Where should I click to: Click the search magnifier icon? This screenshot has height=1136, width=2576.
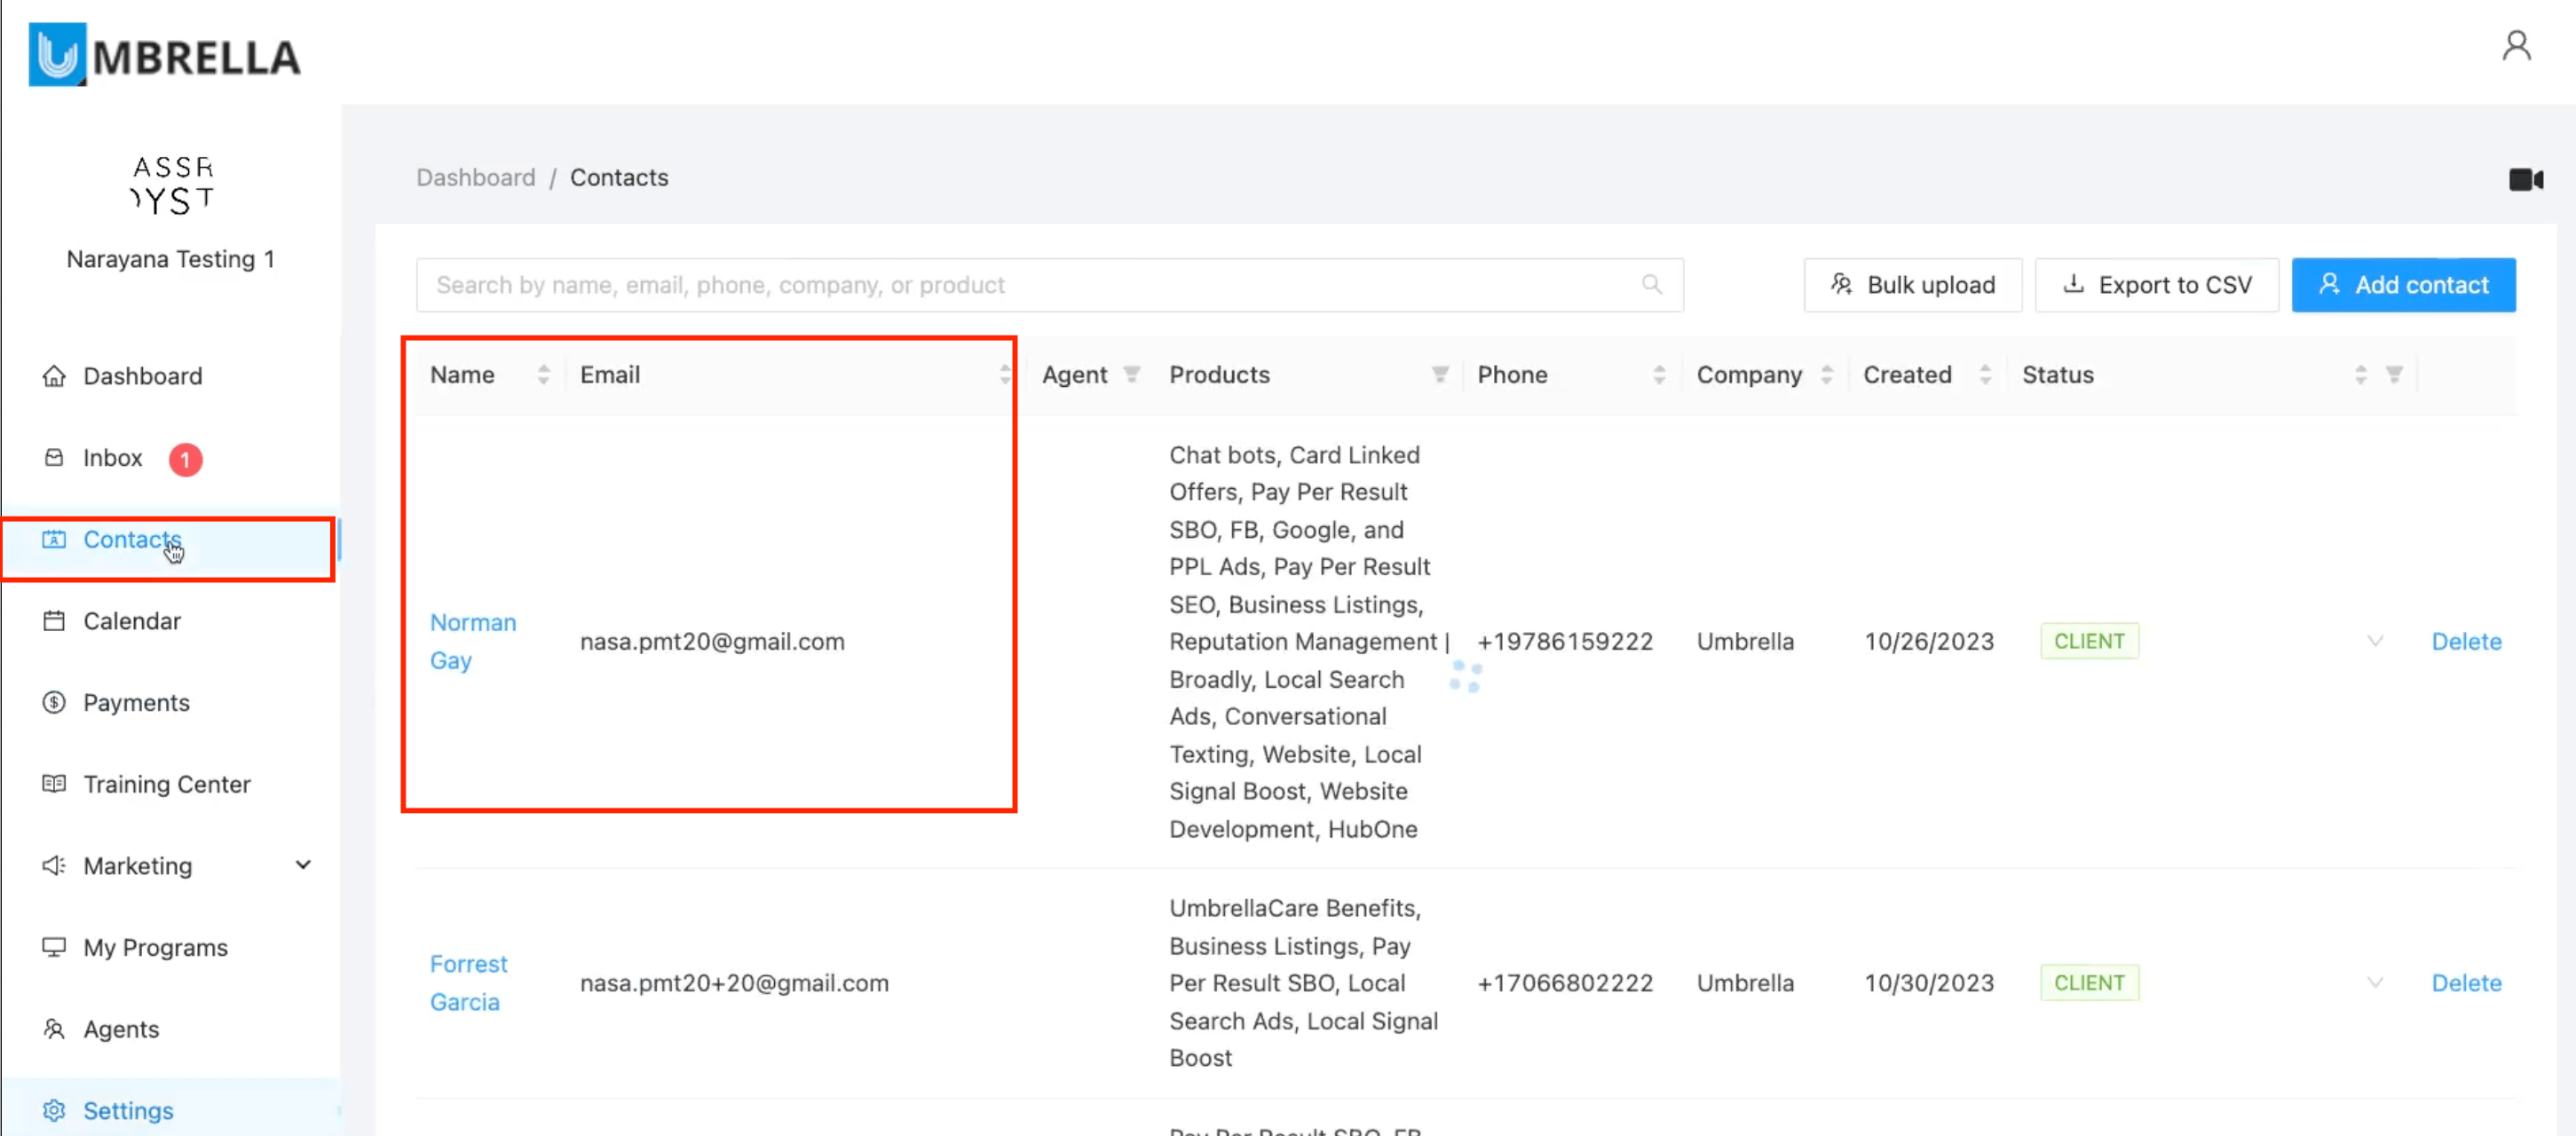pos(1651,285)
